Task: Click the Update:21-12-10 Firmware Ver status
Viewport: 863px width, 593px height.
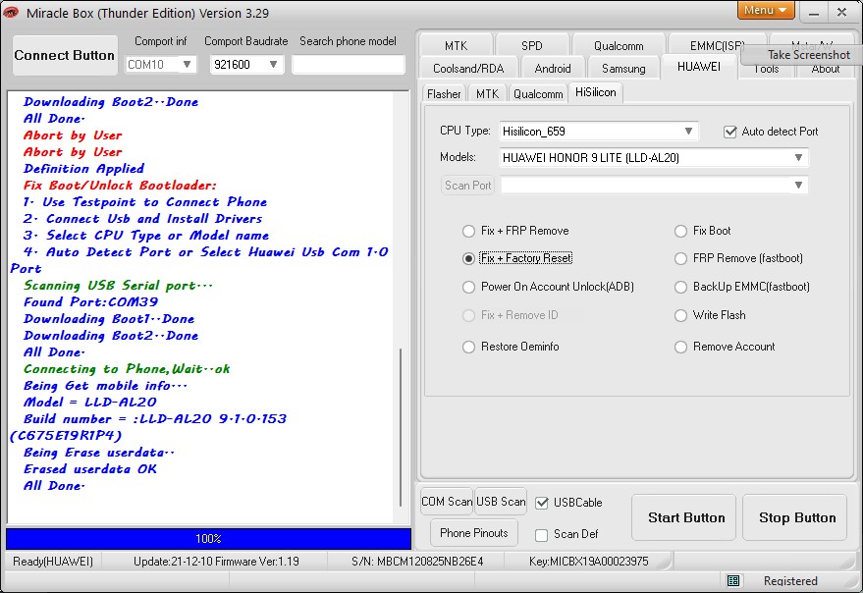Action: [x=216, y=562]
